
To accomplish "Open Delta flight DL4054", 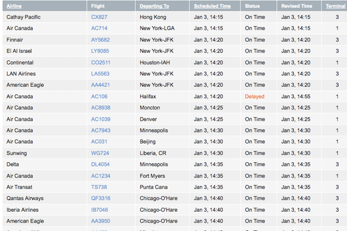I will [x=101, y=165].
